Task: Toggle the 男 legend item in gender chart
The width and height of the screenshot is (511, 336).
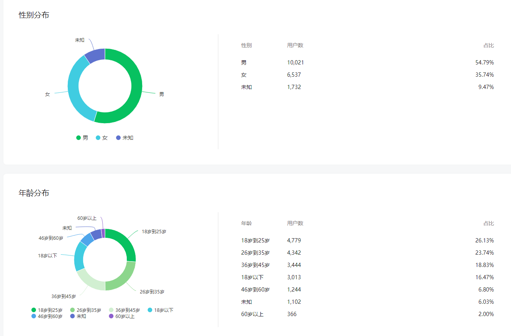Action: click(82, 138)
